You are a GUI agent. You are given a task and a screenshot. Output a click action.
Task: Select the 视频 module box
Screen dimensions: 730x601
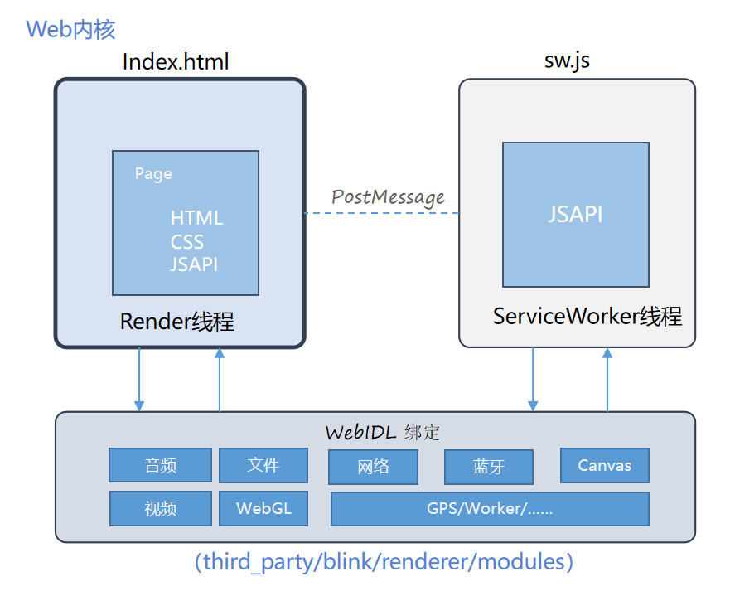tap(160, 508)
